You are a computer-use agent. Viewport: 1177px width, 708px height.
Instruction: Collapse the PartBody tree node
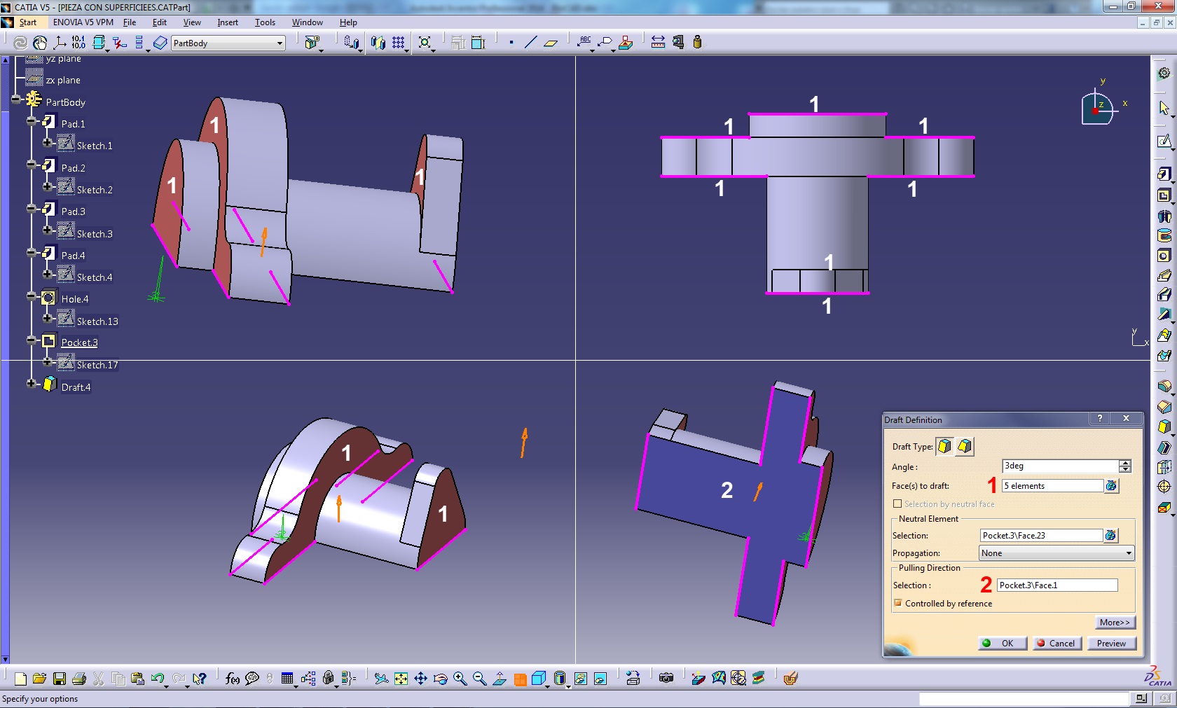click(16, 99)
